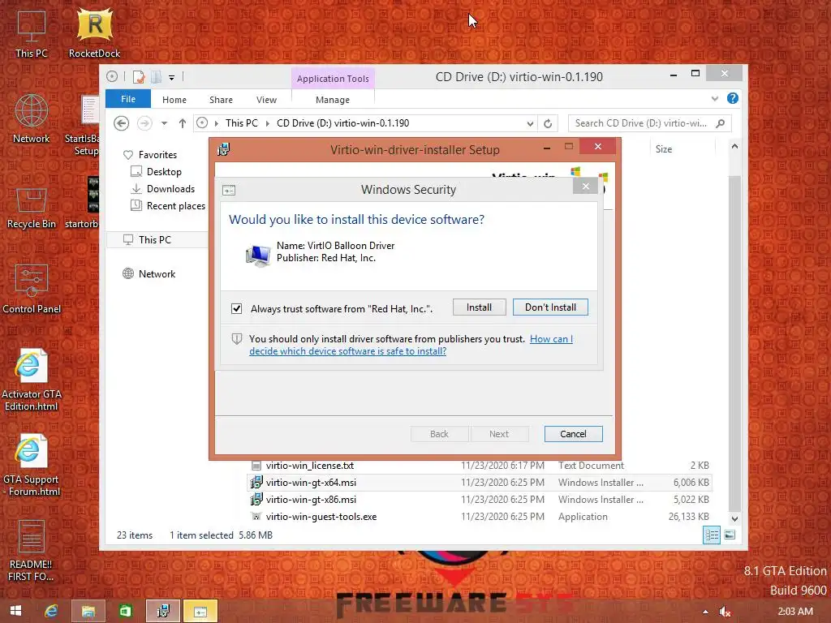Image resolution: width=831 pixels, height=623 pixels.
Task: Launch Internet Explorer from taskbar
Action: point(51,611)
